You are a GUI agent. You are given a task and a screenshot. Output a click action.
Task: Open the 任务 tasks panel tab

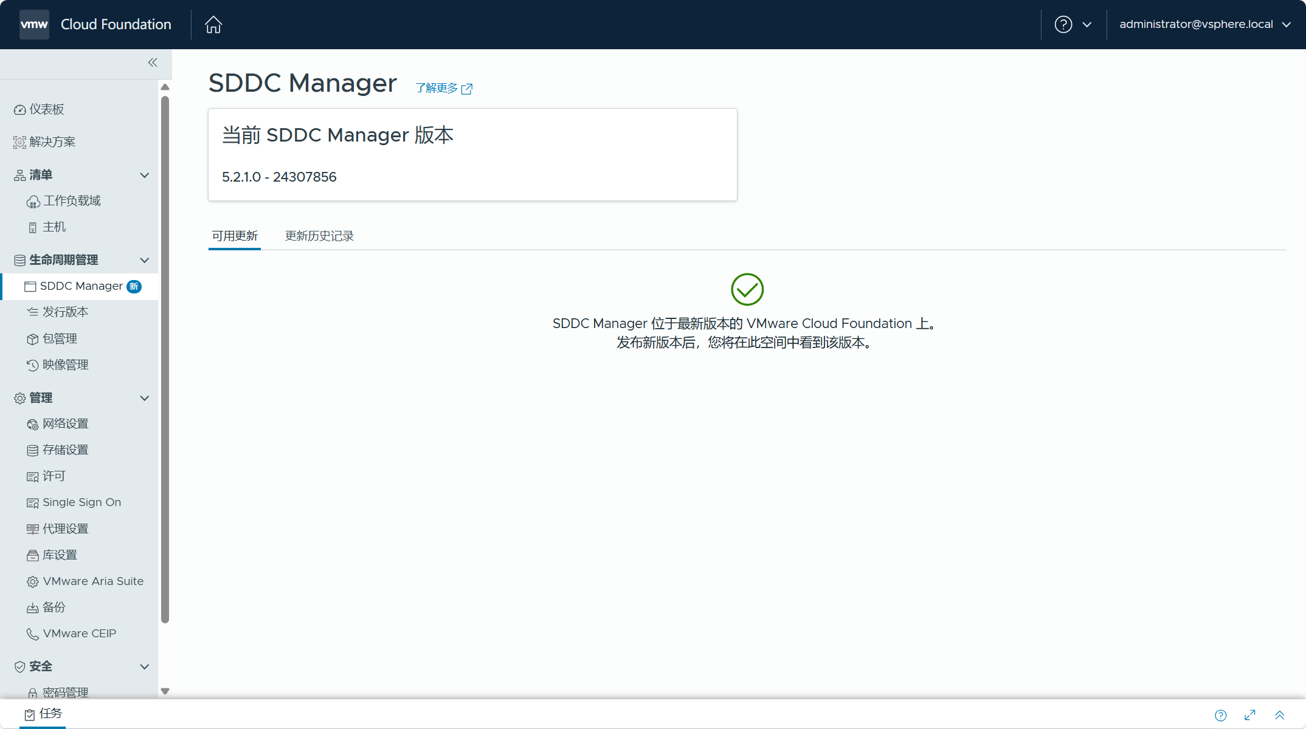43,714
